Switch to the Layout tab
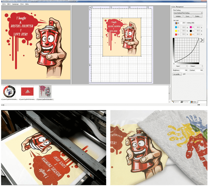Viewport: 208px width, 186px height. 175,102
